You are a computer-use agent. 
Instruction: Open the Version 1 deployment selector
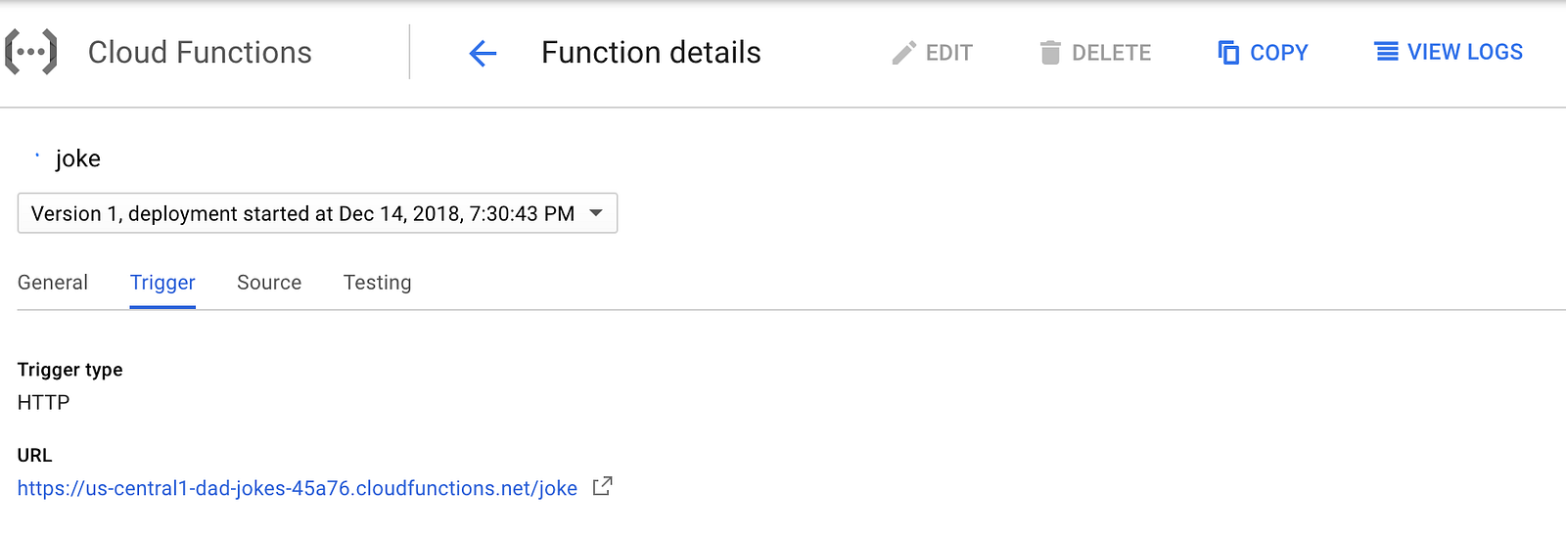[303, 213]
